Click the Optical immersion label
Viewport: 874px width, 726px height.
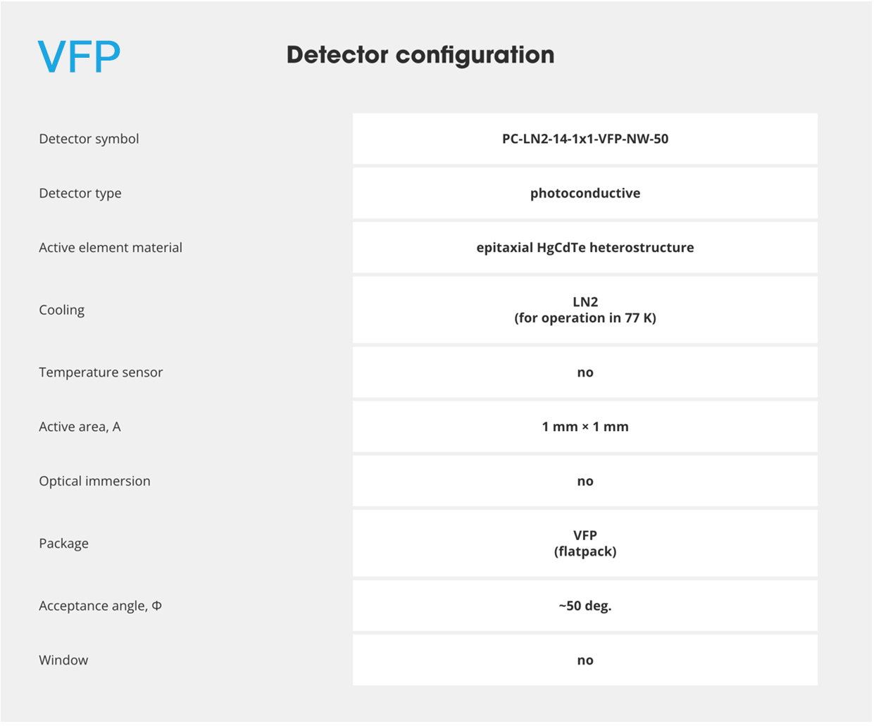pyautogui.click(x=94, y=481)
